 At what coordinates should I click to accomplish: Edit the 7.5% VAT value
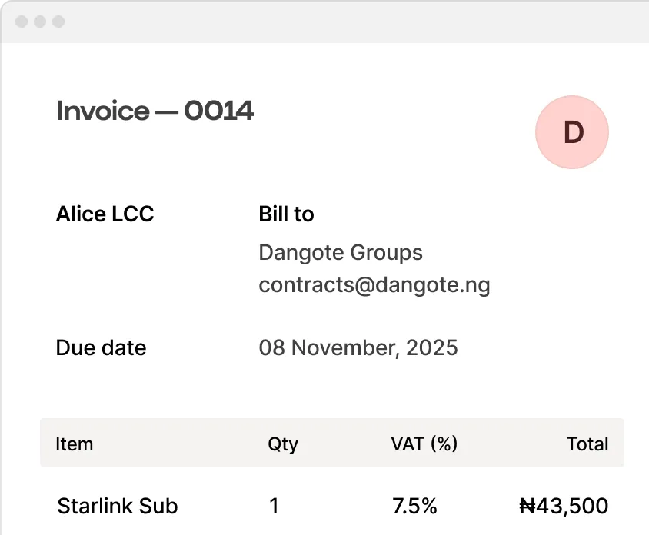click(414, 506)
